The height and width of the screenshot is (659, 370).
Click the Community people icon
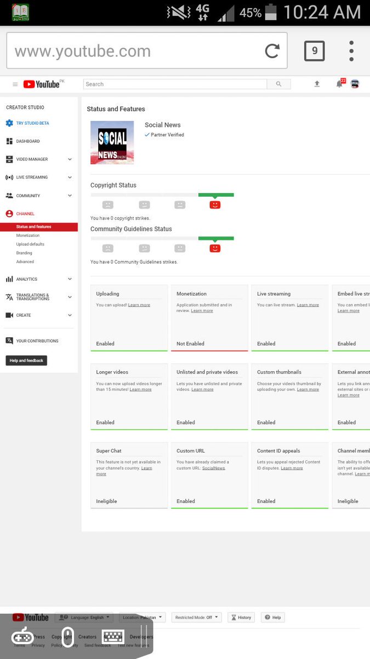[9, 196]
